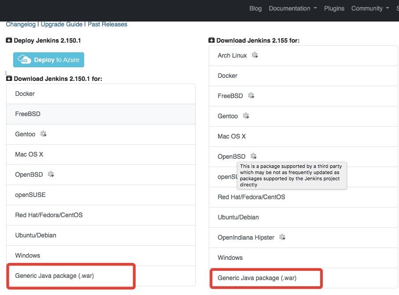Select OpenIndiana Hipster in the Jenkins 2.155 list

tap(303, 237)
